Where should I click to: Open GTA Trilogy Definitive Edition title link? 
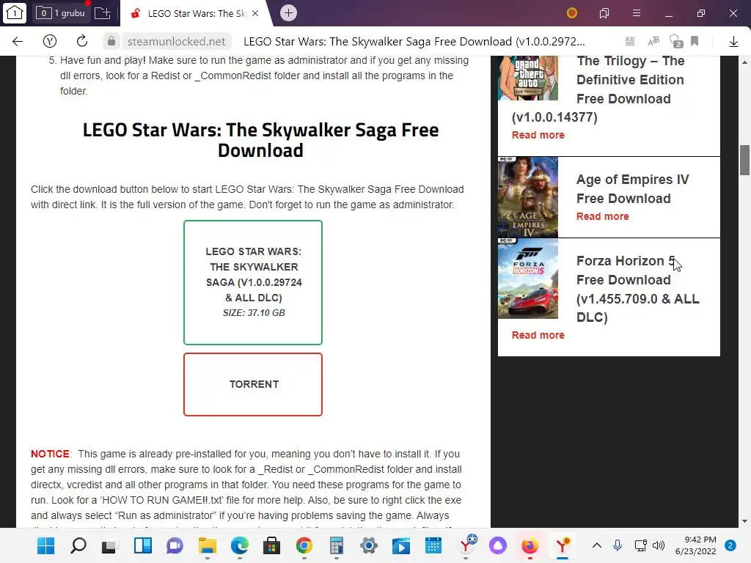tap(630, 79)
